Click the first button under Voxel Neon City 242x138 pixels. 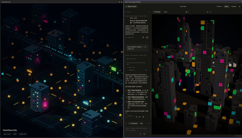[x=7, y=134]
